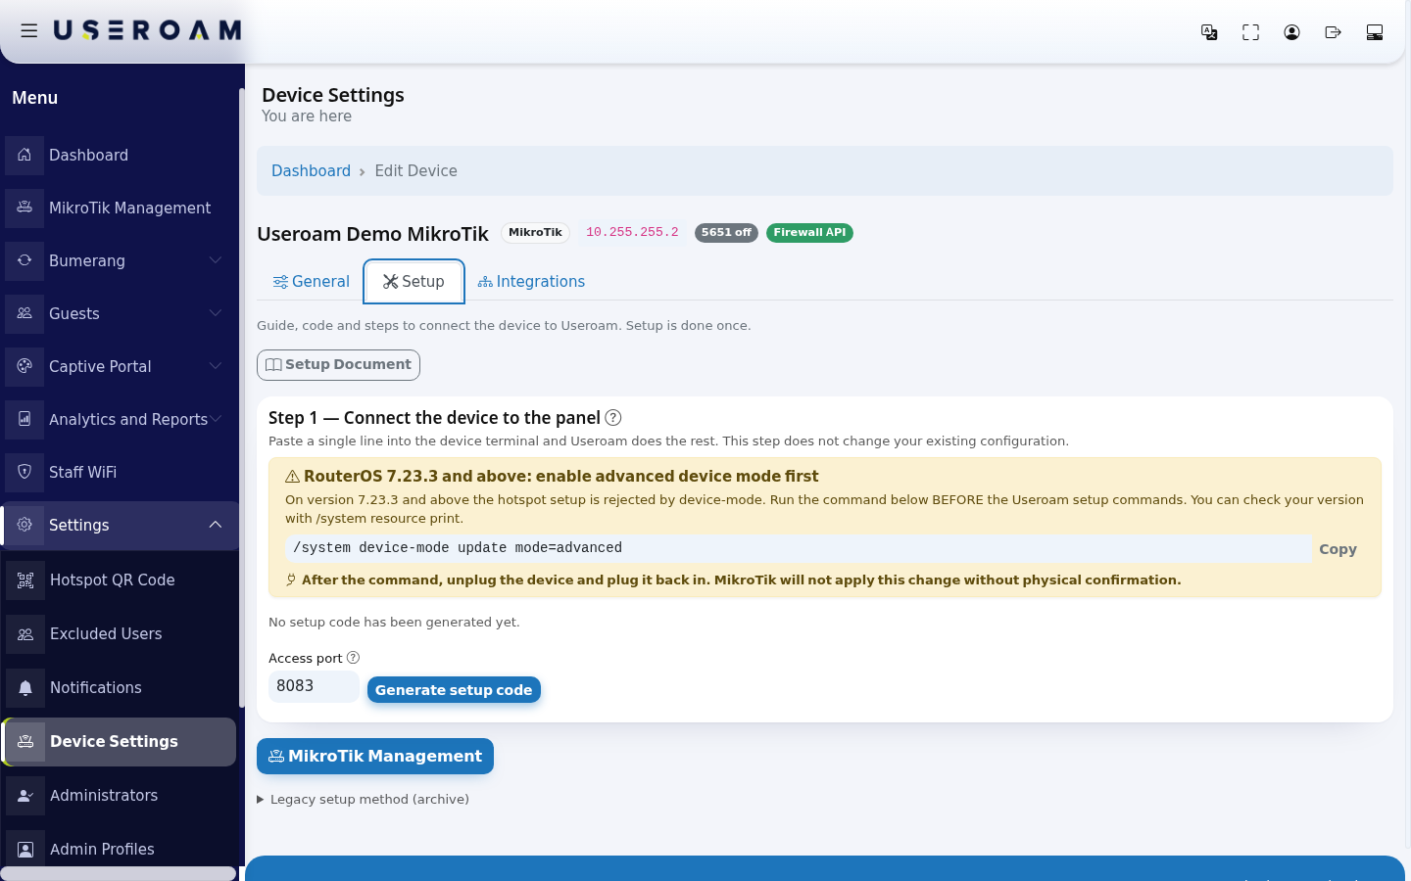Click the help icon beside Step 1 heading
The image size is (1411, 881).
pyautogui.click(x=613, y=418)
